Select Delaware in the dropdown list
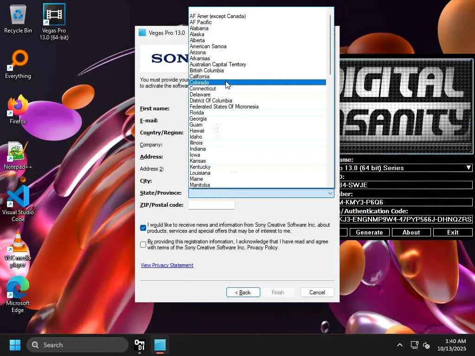 click(257, 95)
